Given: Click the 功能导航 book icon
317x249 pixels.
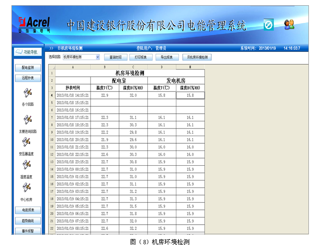Looking at the screenshot, I should 19,52.
